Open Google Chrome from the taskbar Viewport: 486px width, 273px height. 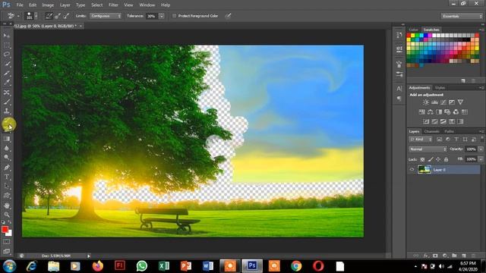[296, 266]
